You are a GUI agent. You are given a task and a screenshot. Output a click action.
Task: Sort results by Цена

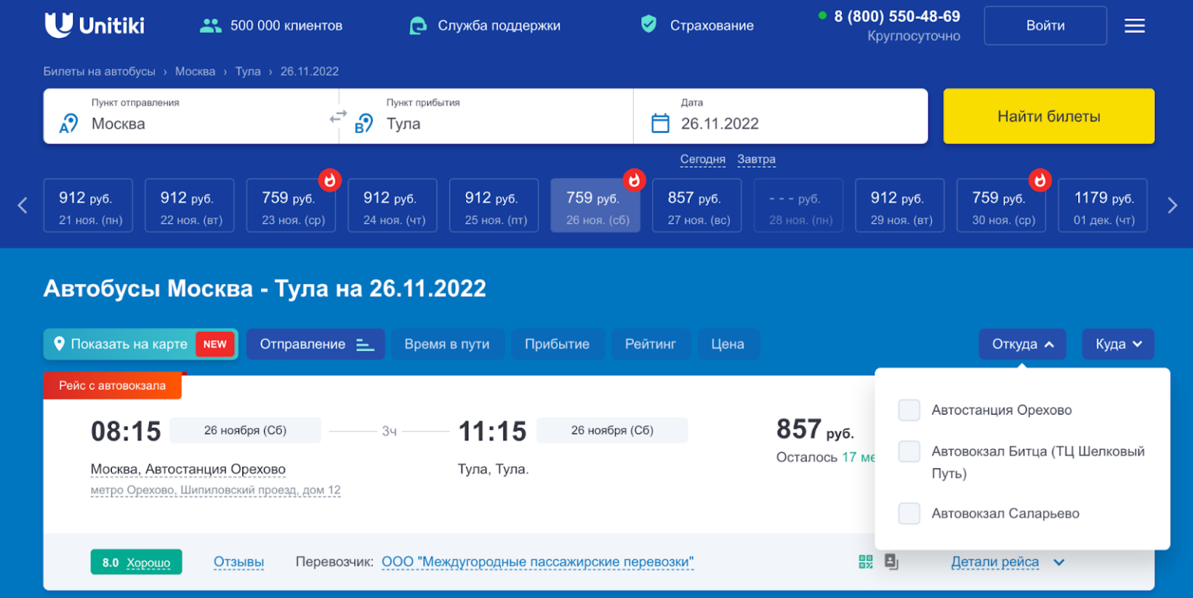727,344
